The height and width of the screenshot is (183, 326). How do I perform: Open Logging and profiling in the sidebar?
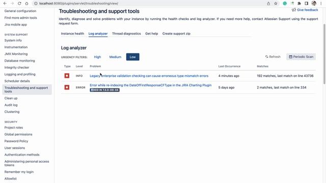coord(20,74)
